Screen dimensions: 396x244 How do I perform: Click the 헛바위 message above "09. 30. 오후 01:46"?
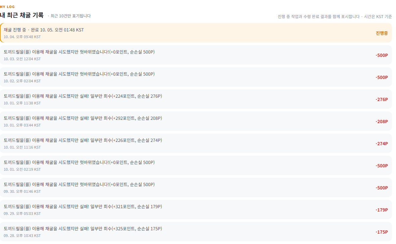[x=79, y=184]
